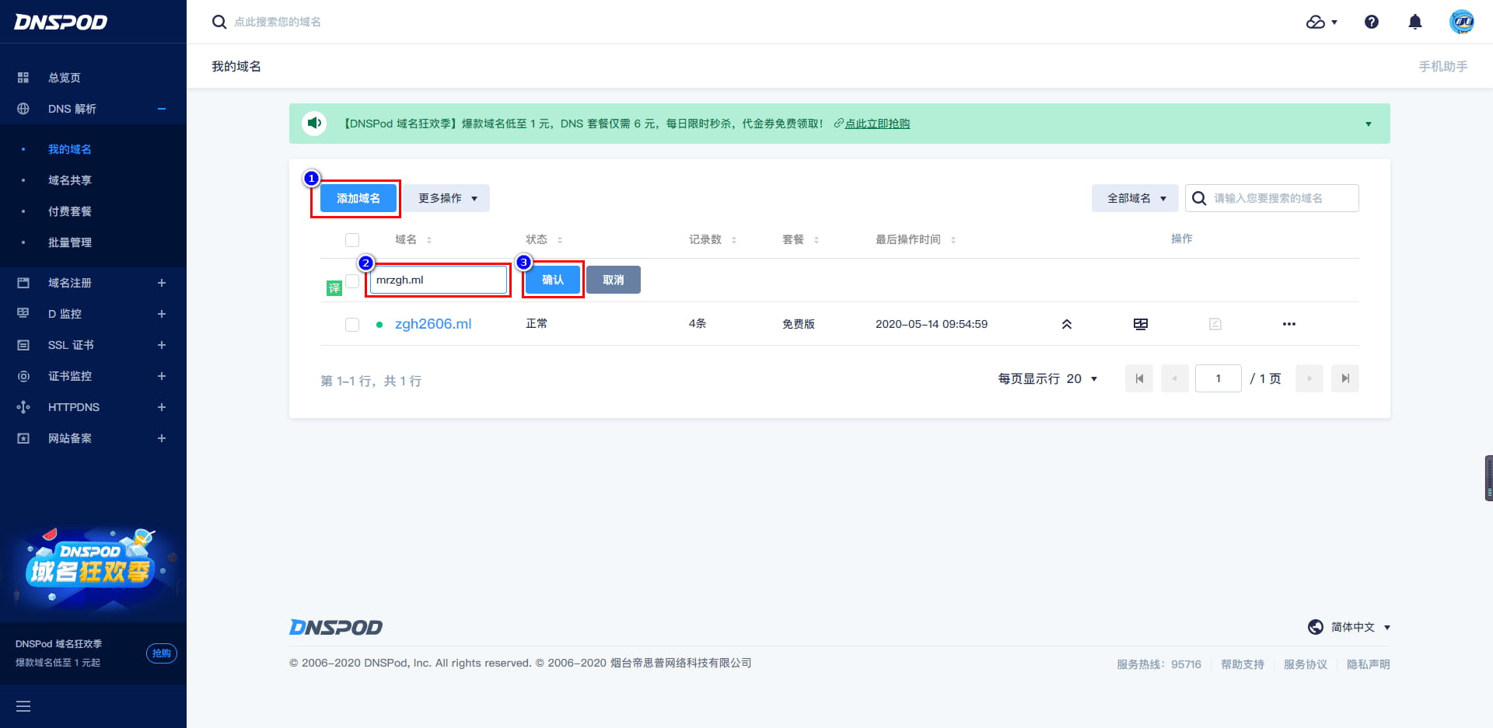1493x728 pixels.
Task: Open the help question mark icon
Action: pos(1372,22)
